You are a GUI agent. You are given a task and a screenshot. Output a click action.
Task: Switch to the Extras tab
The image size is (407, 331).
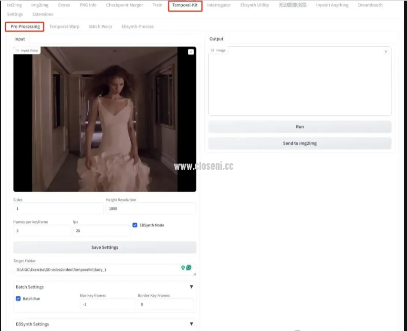pos(64,5)
